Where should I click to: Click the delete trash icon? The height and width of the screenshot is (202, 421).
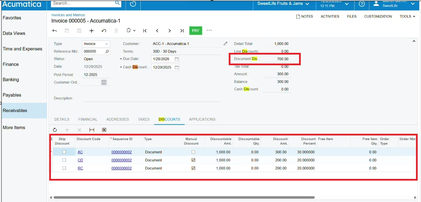pyautogui.click(x=116, y=30)
